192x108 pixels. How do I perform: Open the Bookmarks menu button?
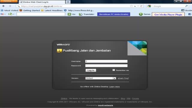click(x=187, y=10)
